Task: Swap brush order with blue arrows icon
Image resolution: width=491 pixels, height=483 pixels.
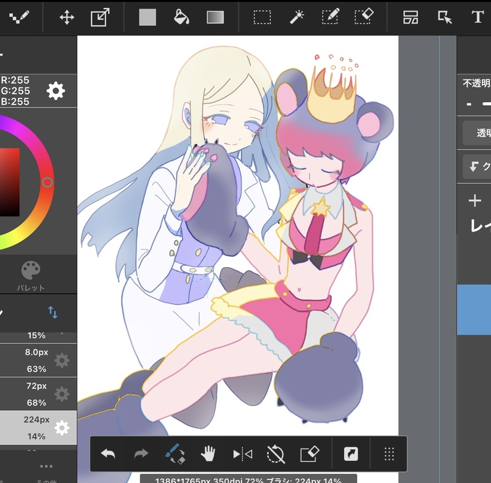Action: [53, 313]
